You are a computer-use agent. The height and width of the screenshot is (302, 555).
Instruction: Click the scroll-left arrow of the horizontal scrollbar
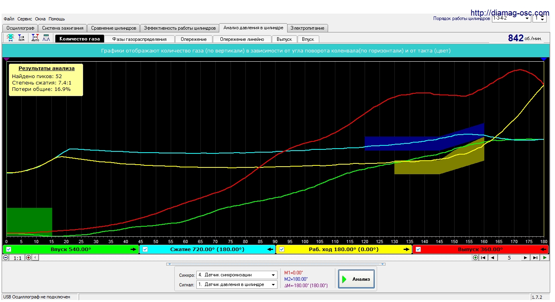click(35, 258)
